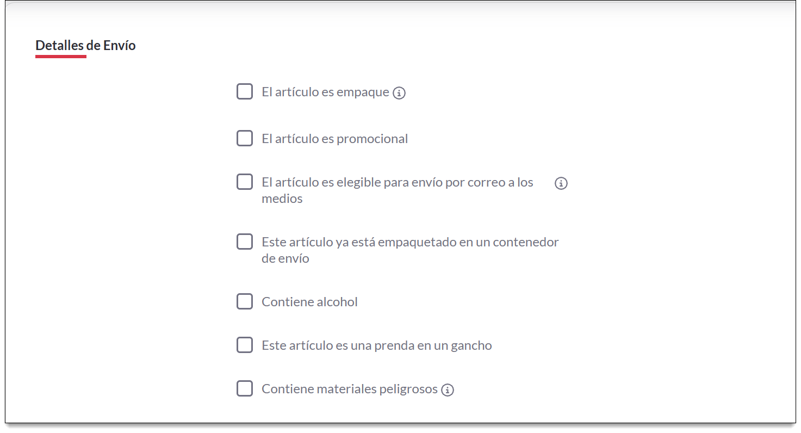Screen dimensions: 801x433
Task: Enable "El artículo es promocional"
Action: coord(245,138)
